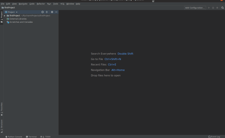225x138 pixels.
Task: Open the Tools menu
Action: click(x=55, y=4)
